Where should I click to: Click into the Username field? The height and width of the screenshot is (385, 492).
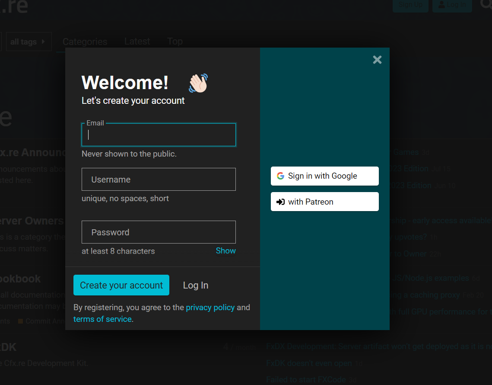pyautogui.click(x=159, y=180)
